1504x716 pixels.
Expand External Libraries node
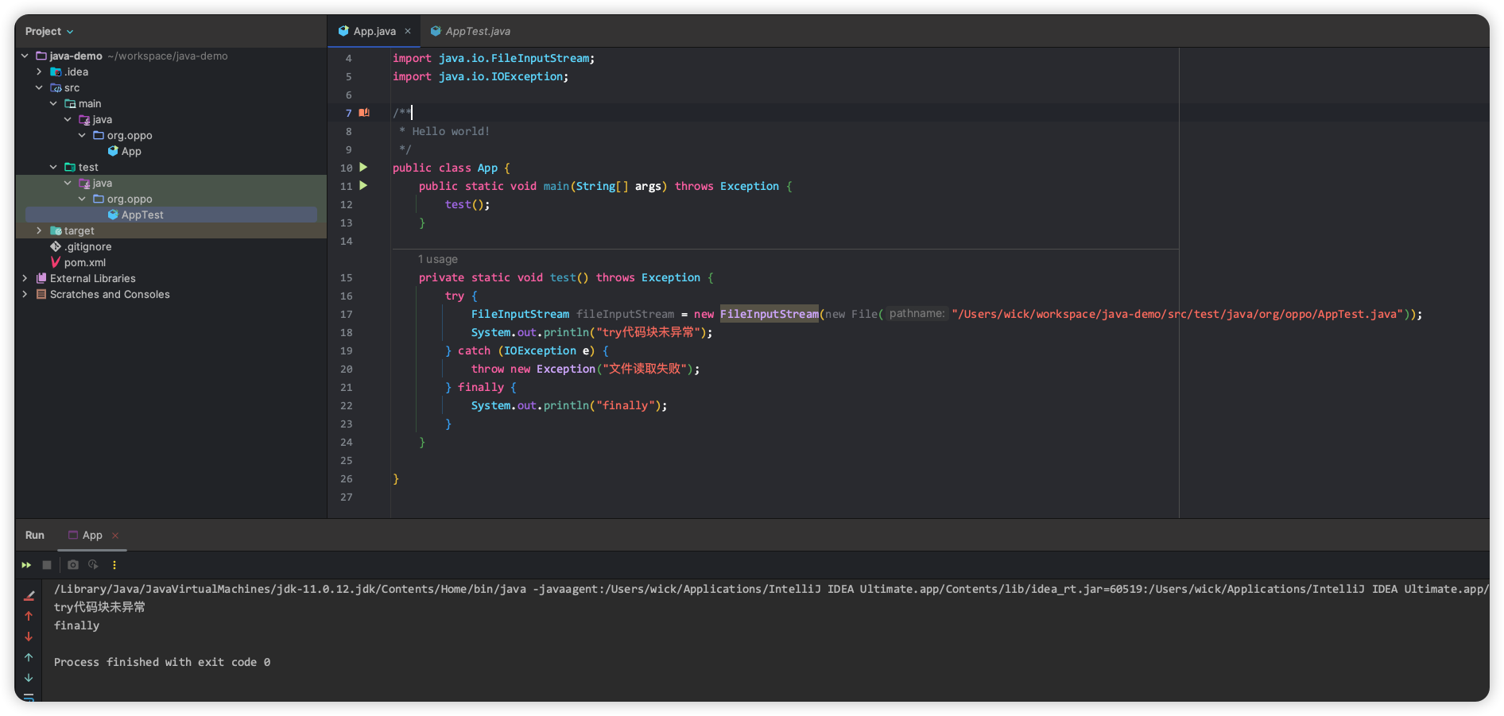point(25,278)
